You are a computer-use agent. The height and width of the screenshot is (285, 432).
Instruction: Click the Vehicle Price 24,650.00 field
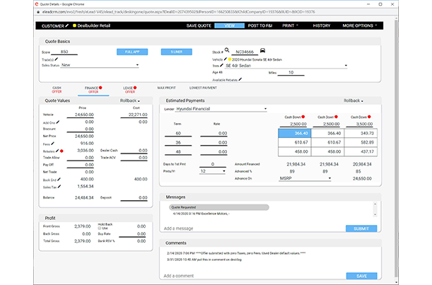click(80, 115)
